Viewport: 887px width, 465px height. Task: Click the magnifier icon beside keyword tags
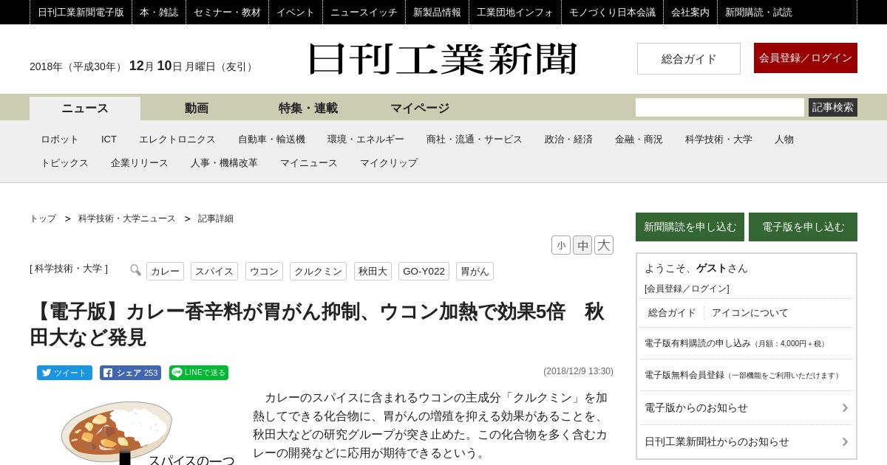click(x=135, y=270)
